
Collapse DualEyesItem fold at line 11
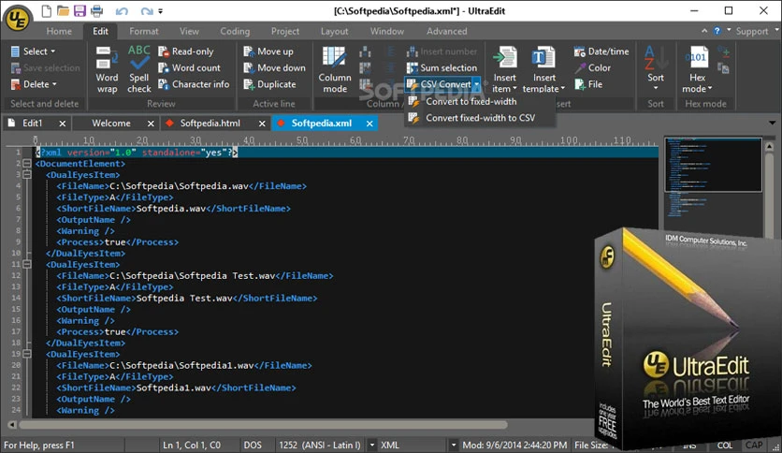(27, 265)
